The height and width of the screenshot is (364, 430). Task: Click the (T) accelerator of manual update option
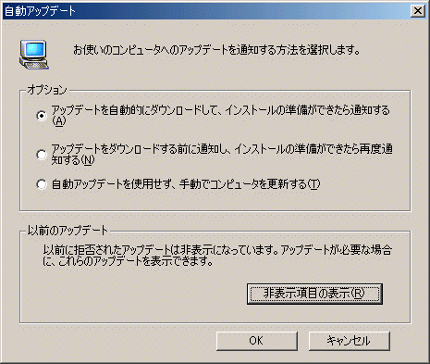coord(313,184)
